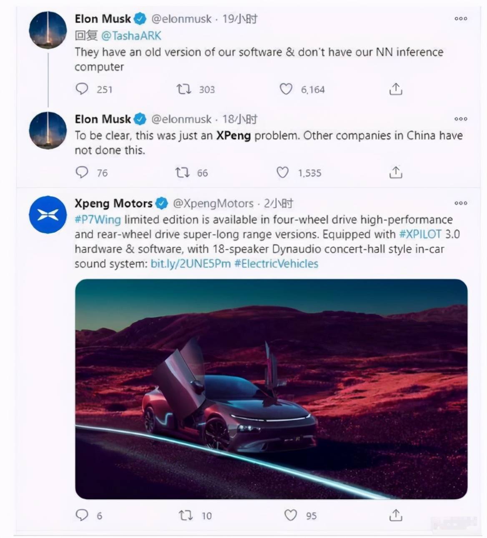The width and height of the screenshot is (487, 538).
Task: Retweet Elon Musk's tweet with 303 retweets
Action: [183, 89]
